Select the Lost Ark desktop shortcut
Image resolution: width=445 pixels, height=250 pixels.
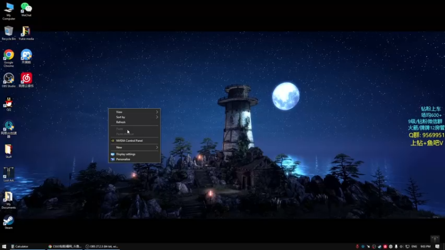tap(8, 174)
